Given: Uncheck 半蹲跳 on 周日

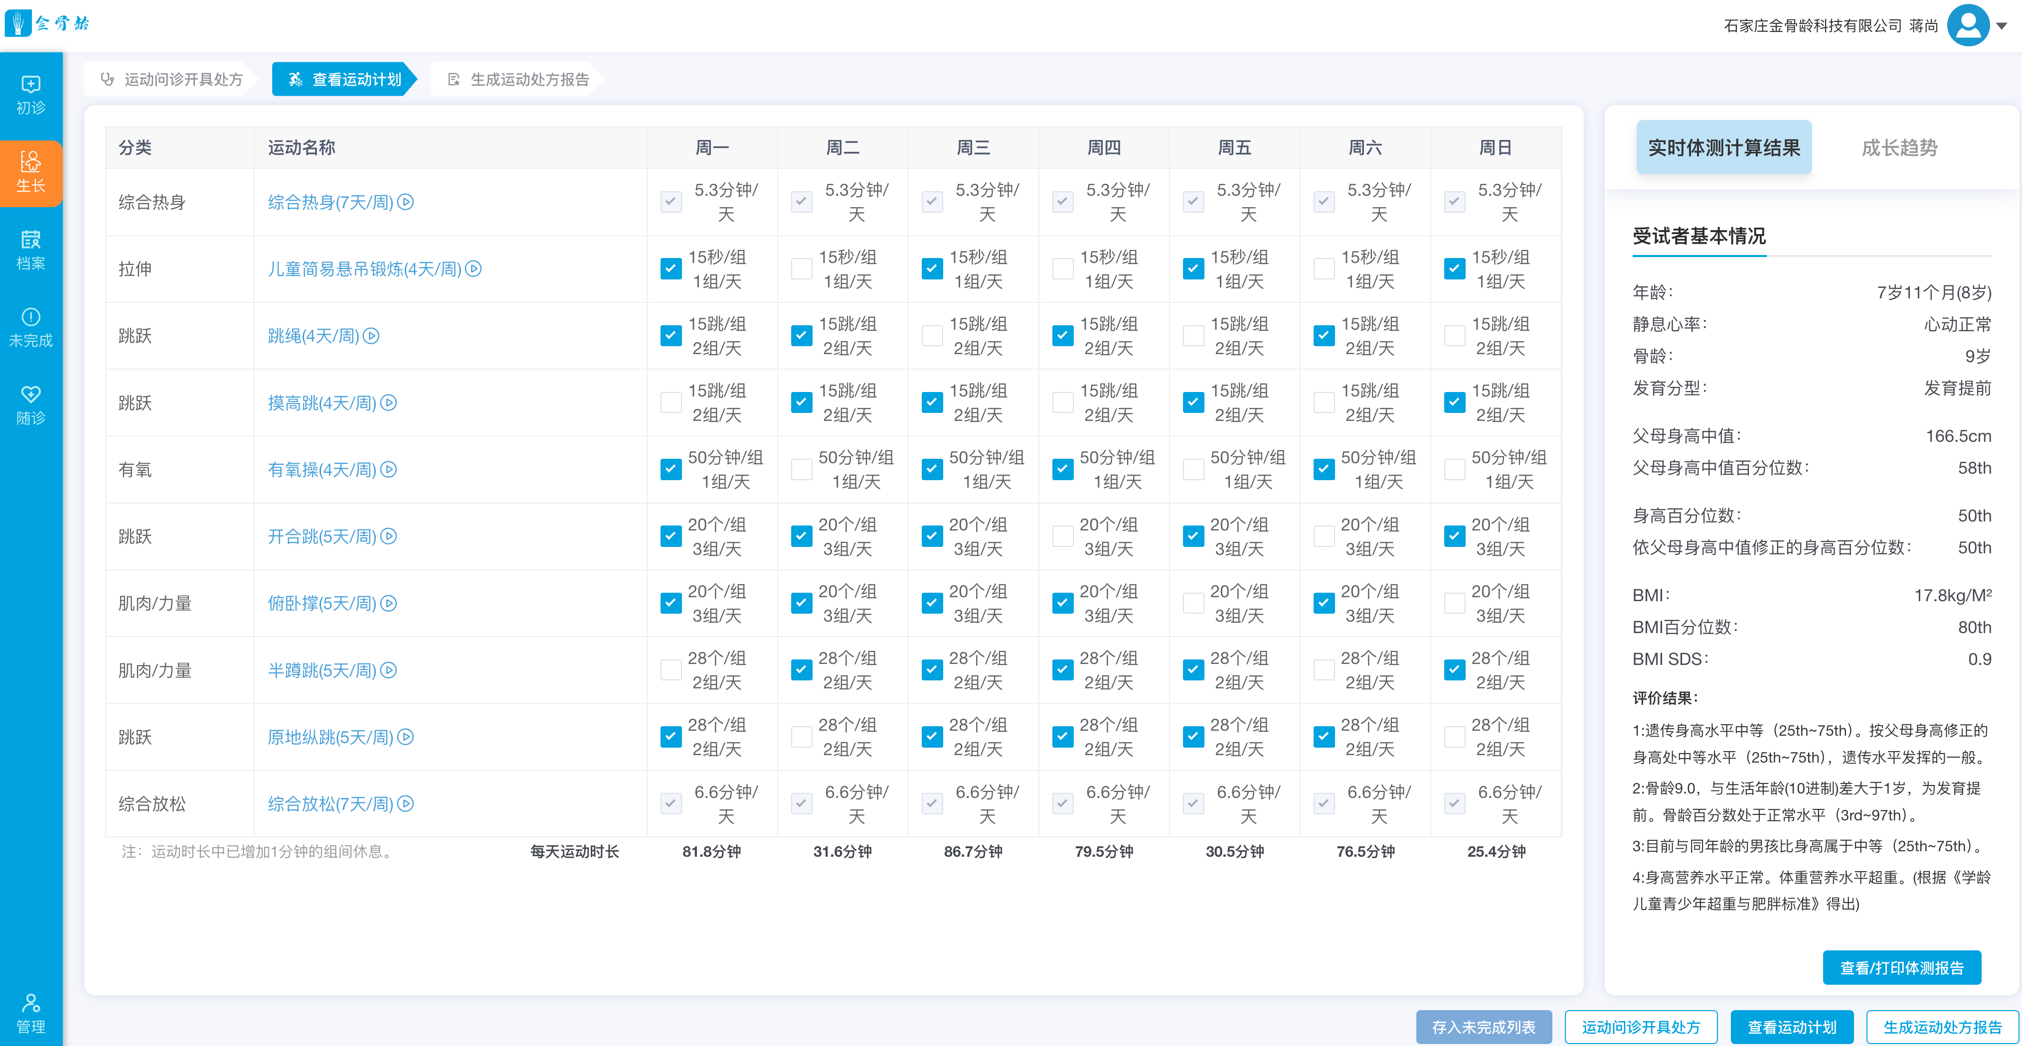Looking at the screenshot, I should [x=1455, y=670].
